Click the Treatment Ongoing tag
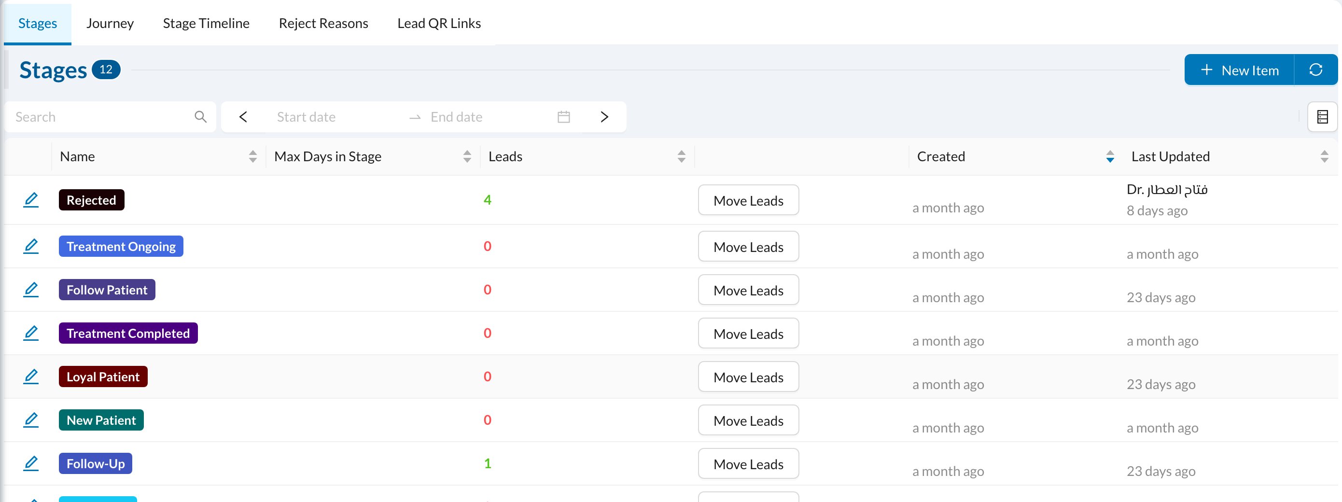1342x502 pixels. point(121,246)
